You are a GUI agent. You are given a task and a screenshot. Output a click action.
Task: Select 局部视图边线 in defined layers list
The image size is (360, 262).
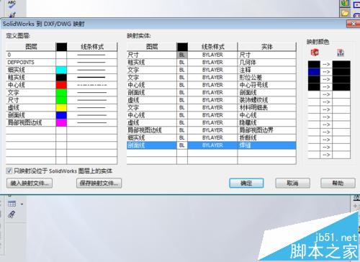point(31,122)
